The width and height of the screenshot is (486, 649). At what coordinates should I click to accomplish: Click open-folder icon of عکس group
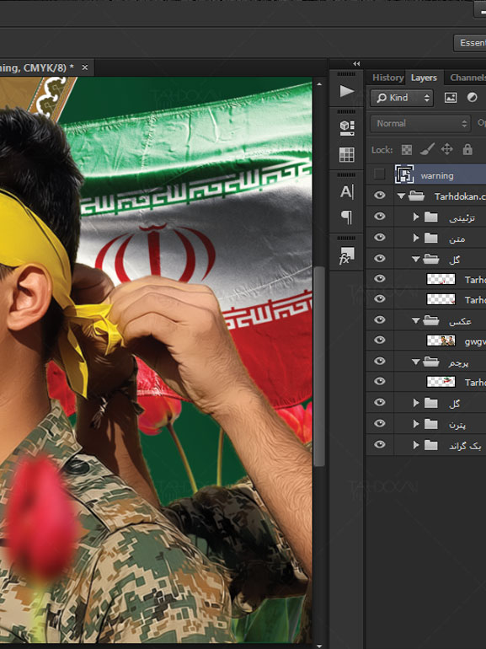click(431, 320)
